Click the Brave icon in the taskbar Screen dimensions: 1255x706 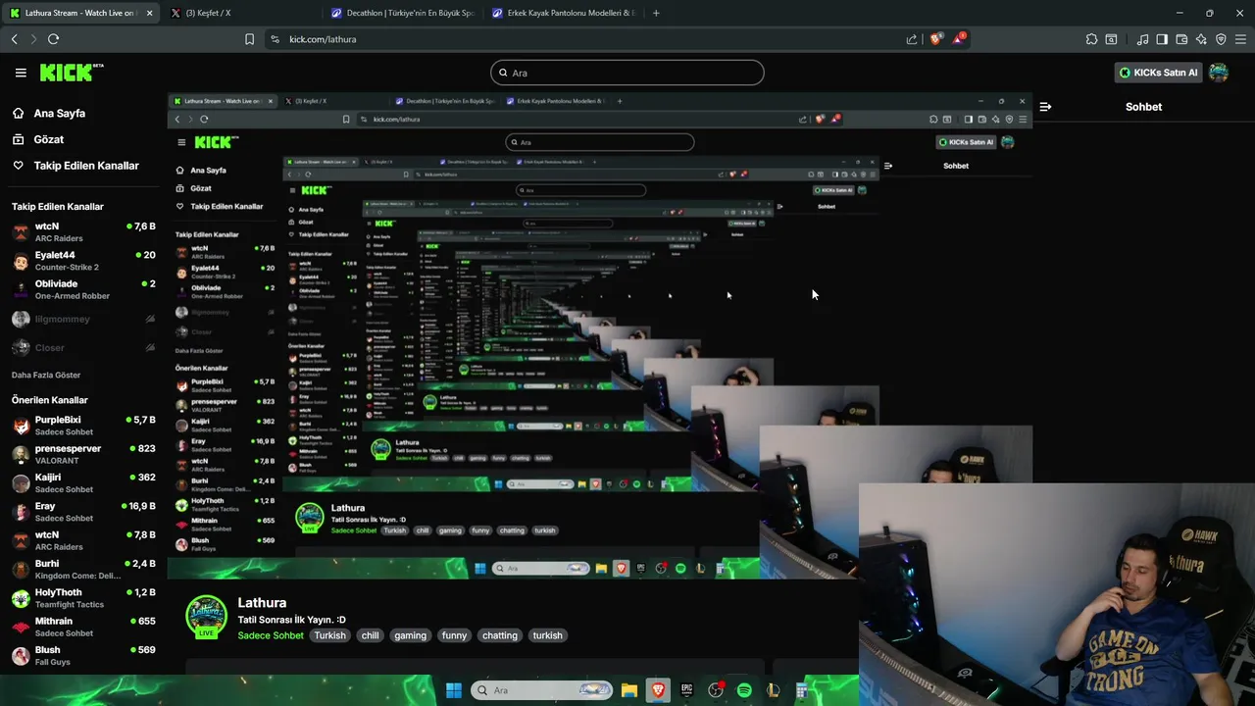coord(658,690)
